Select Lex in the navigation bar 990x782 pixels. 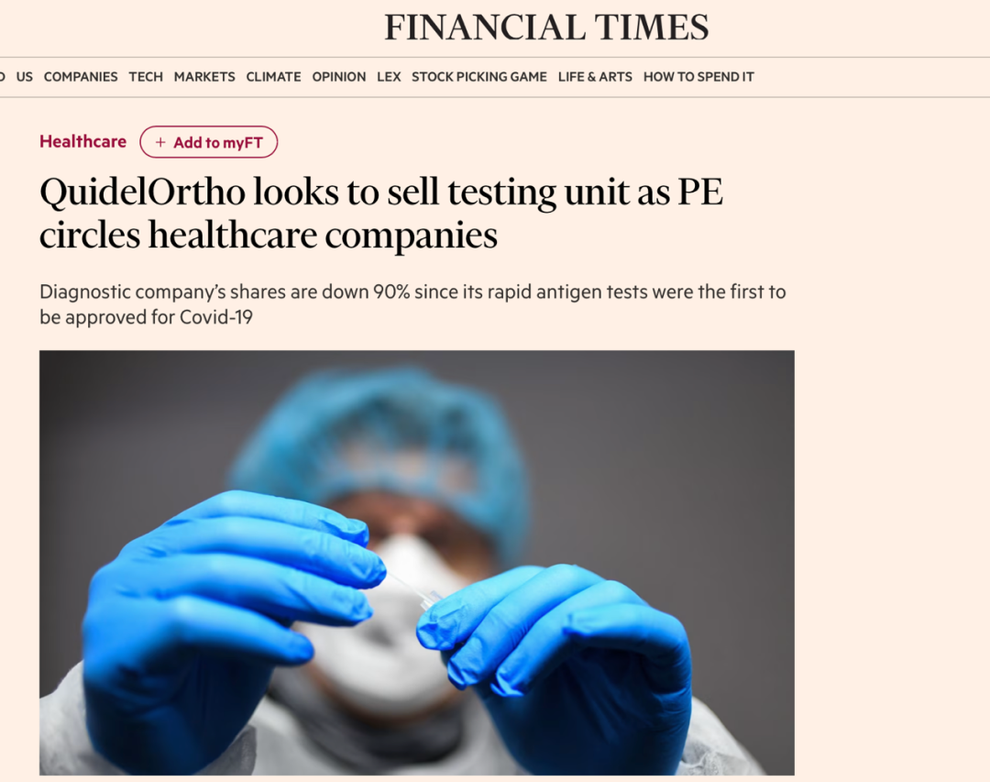pos(389,77)
